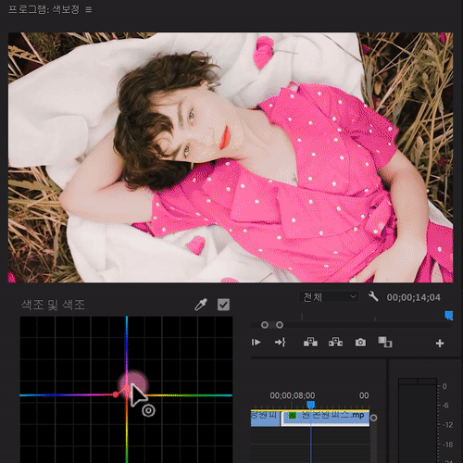Open the Comparison View icon
This screenshot has height=463, width=463.
pos(385,342)
